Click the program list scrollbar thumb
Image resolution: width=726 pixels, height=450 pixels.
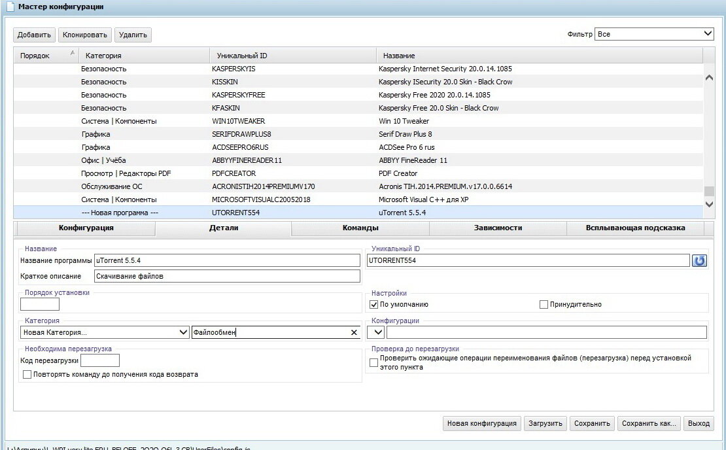click(708, 191)
